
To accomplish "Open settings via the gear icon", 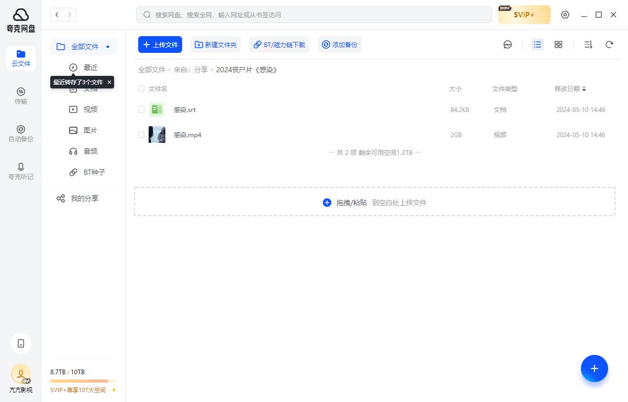I will 565,15.
